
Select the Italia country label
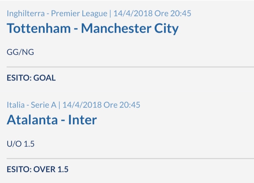pyautogui.click(x=16, y=105)
